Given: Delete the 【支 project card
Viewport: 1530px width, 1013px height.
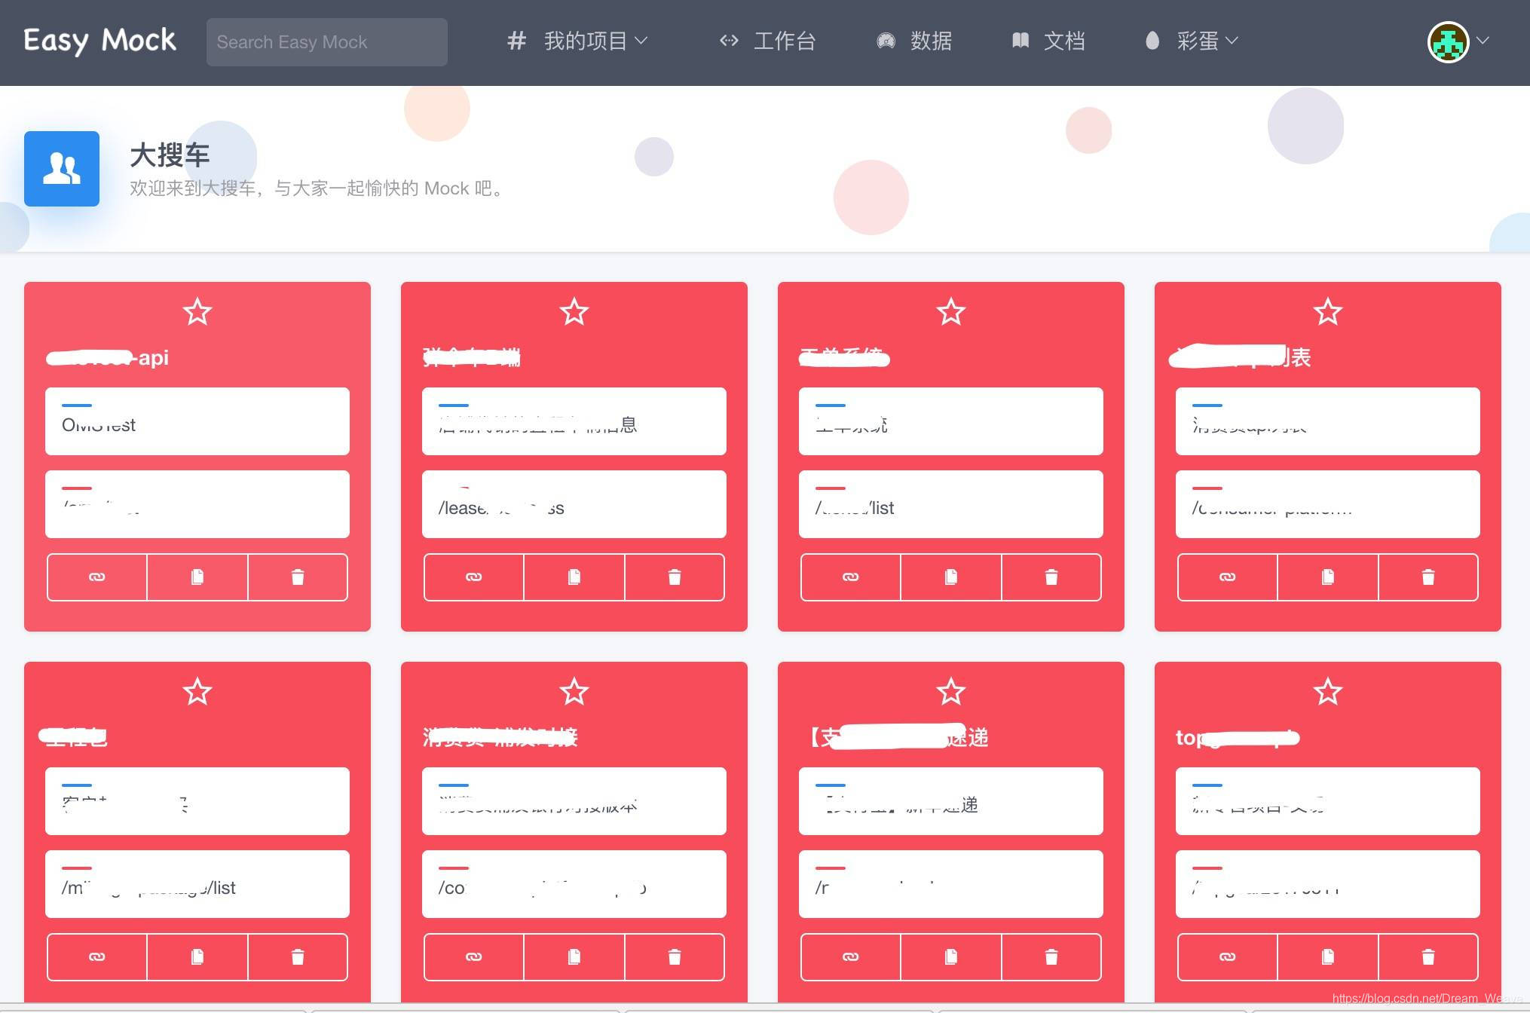Looking at the screenshot, I should click(1051, 957).
